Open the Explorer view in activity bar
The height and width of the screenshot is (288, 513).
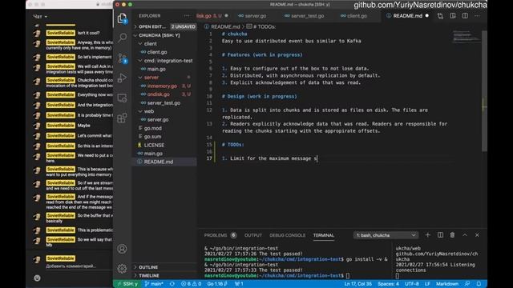122,18
